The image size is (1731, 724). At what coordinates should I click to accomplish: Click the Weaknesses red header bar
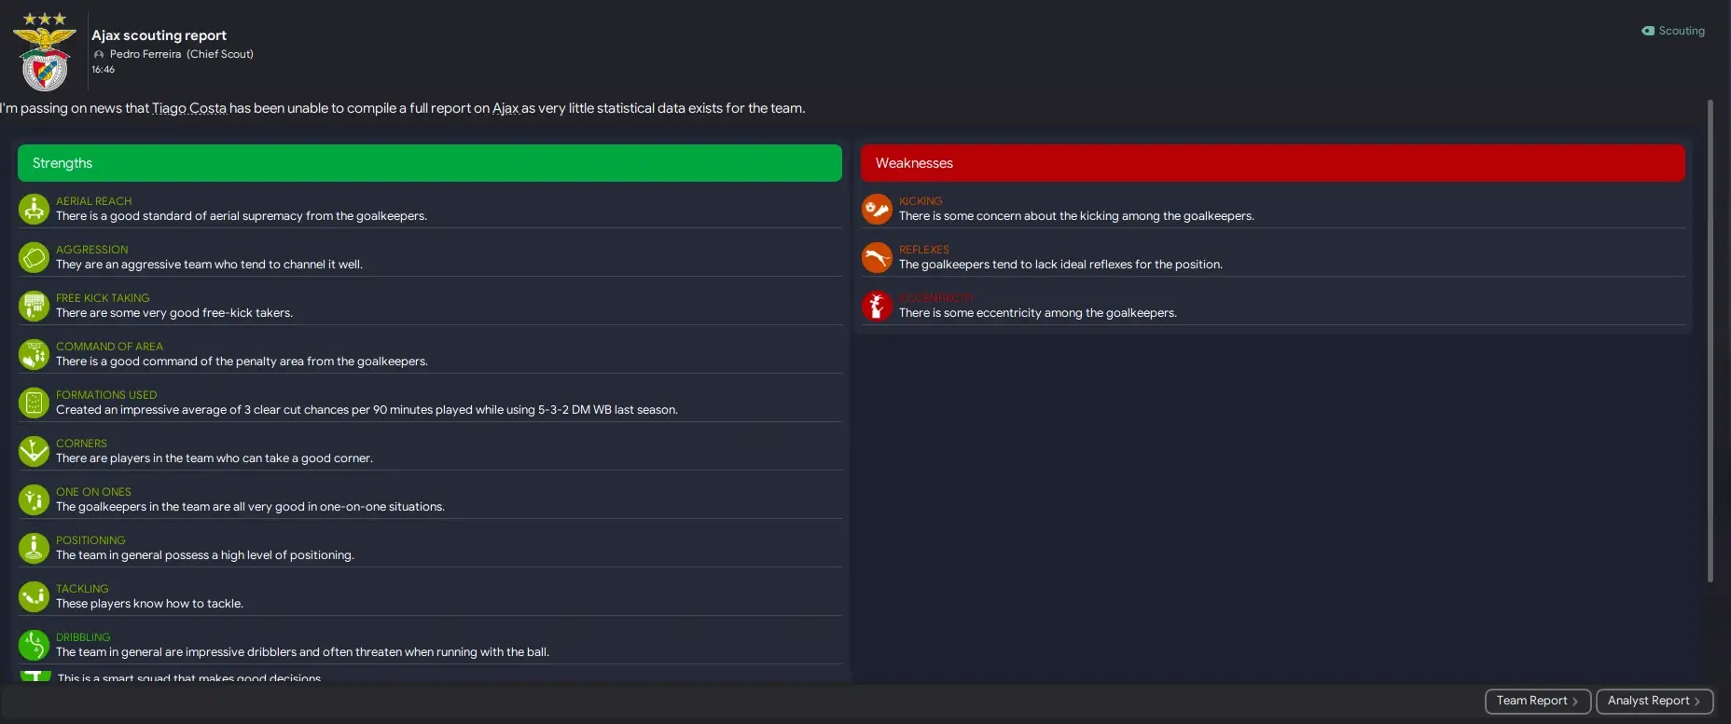pos(1272,163)
